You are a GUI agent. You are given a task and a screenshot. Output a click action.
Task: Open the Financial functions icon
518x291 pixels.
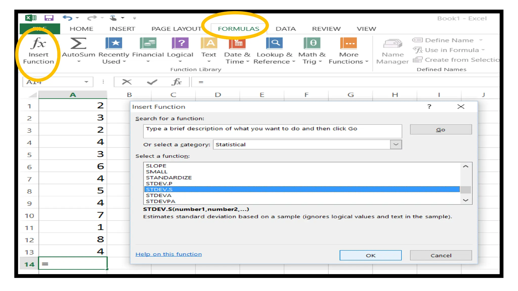pyautogui.click(x=148, y=43)
